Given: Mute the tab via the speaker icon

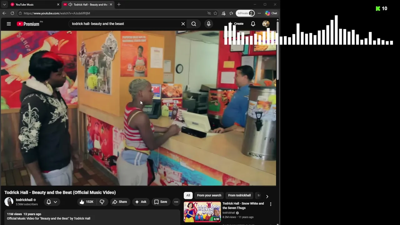Looking at the screenshot, I should coord(70,4).
